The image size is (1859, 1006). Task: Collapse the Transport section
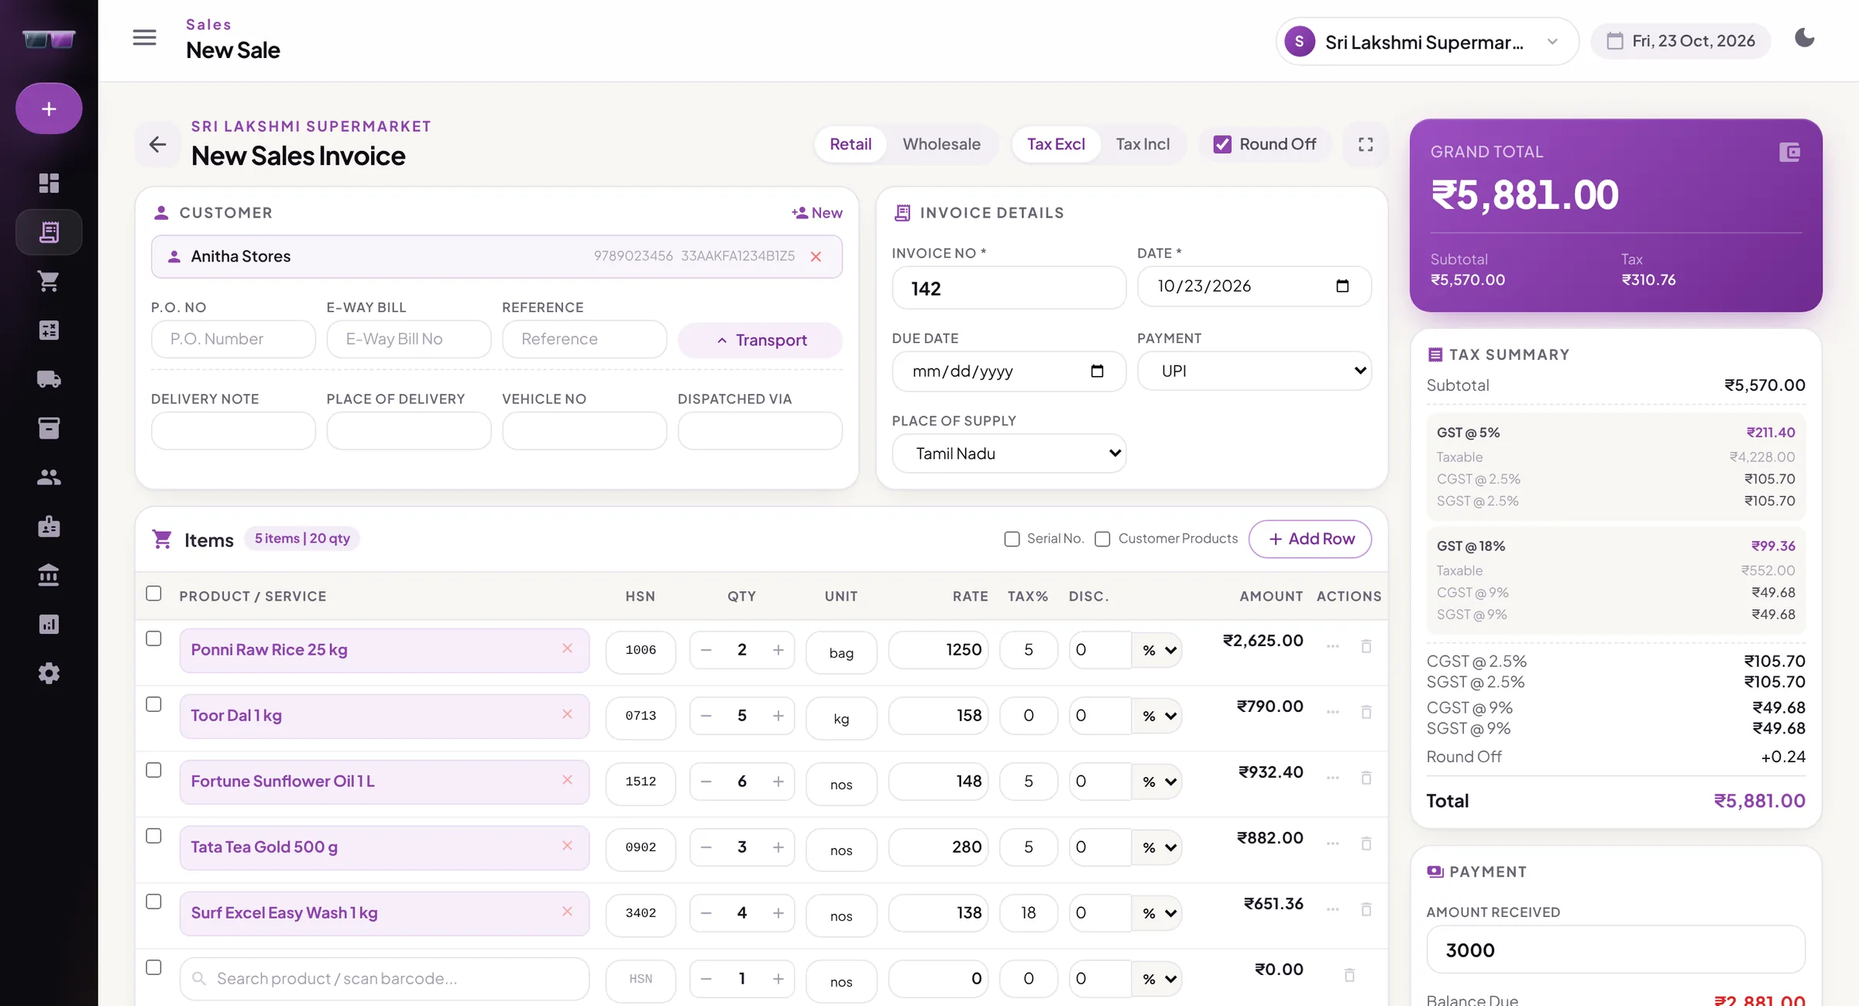pos(760,340)
